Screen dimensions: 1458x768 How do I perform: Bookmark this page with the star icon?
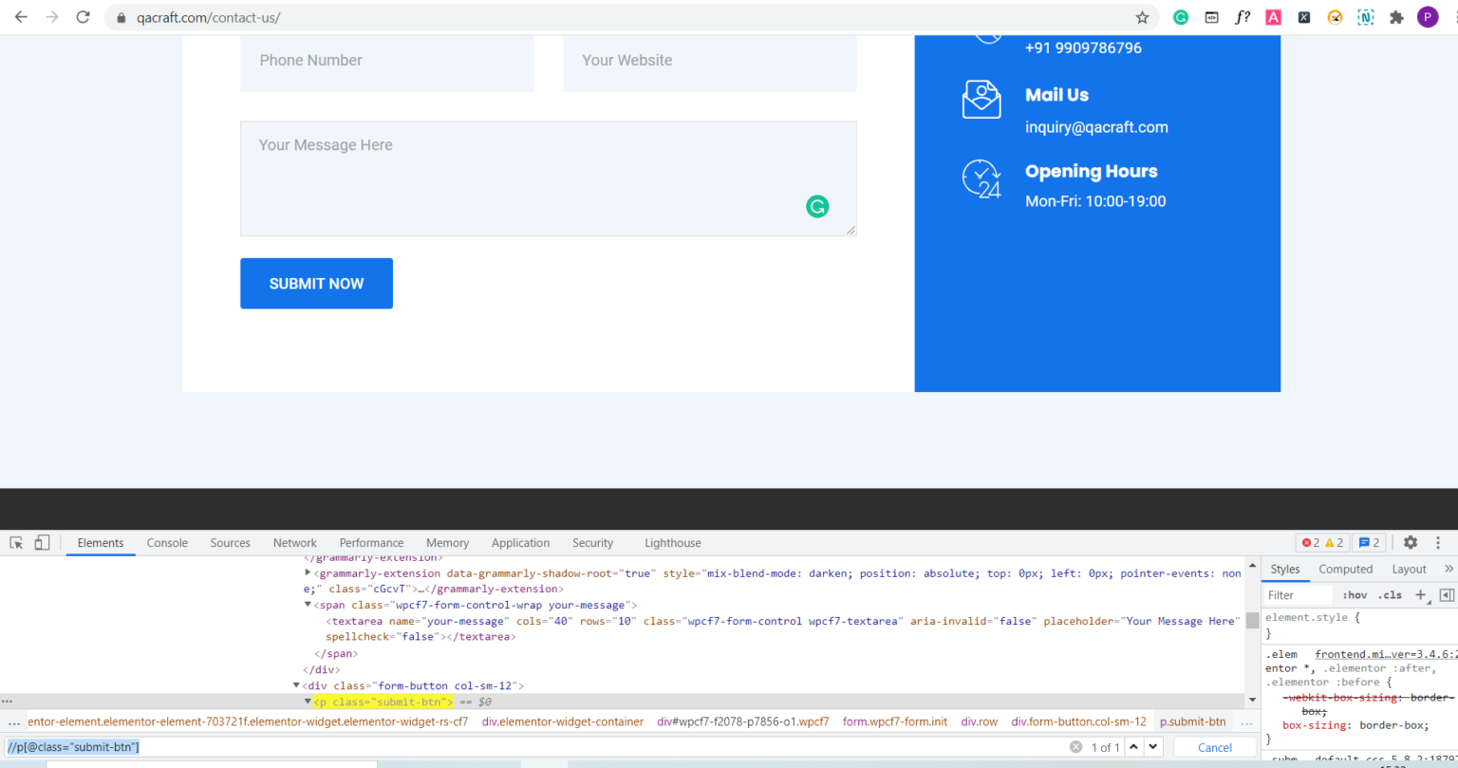(x=1142, y=17)
